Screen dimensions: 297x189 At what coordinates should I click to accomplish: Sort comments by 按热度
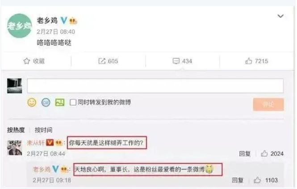tap(16, 130)
